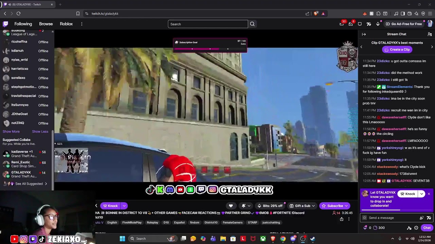Open Windows Start menu
Screen dimensions: 435x244
point(122,239)
